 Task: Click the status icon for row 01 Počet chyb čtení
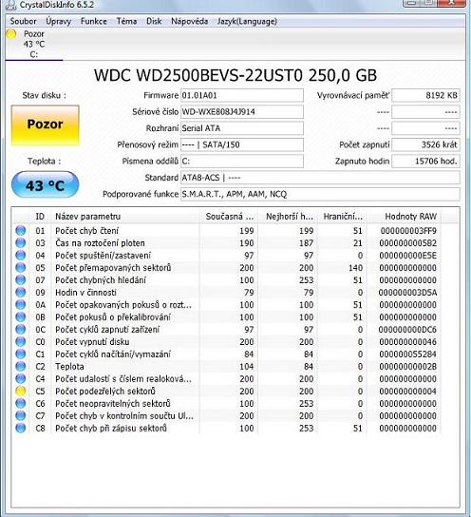(21, 231)
